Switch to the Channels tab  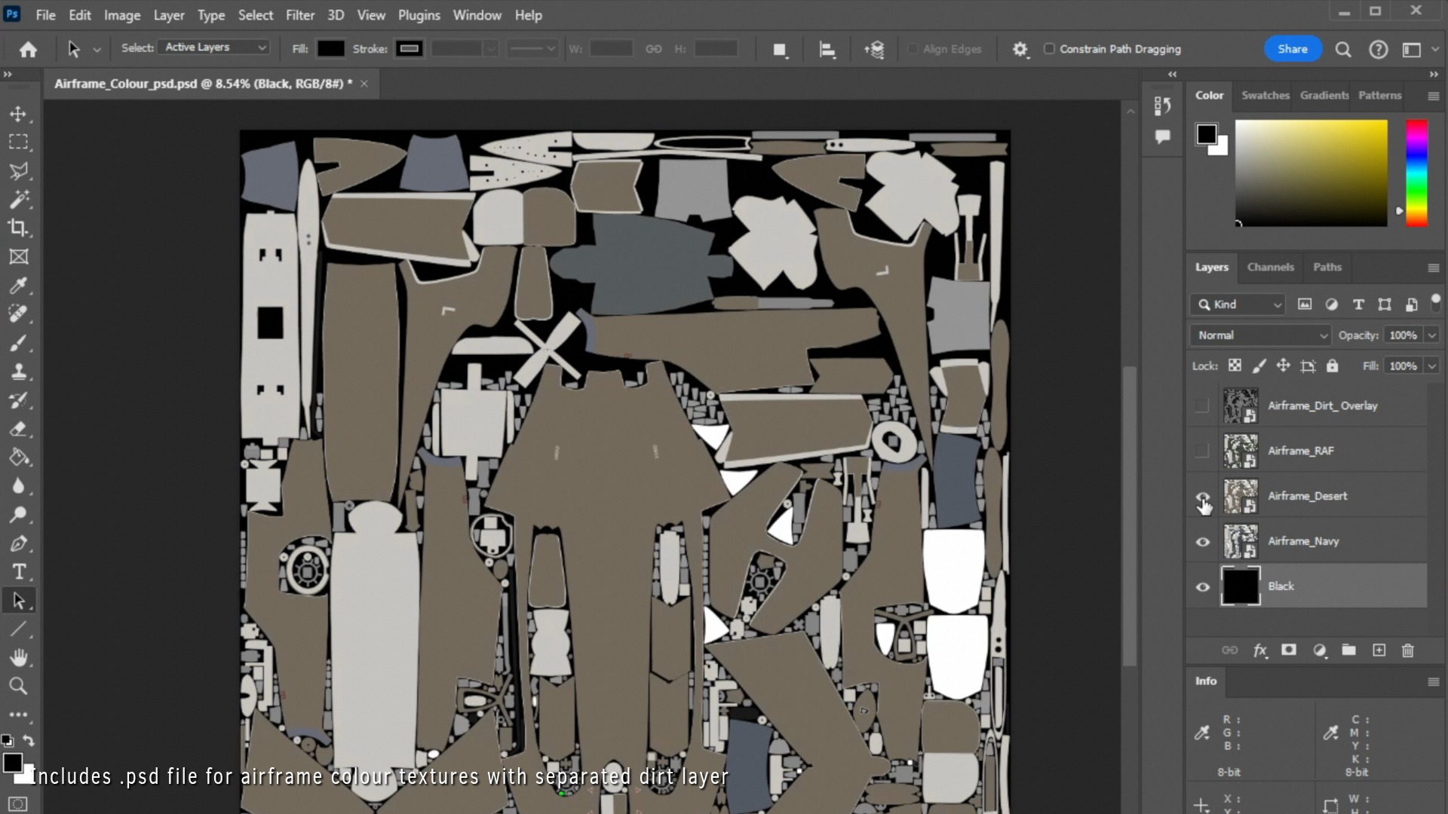coord(1270,268)
